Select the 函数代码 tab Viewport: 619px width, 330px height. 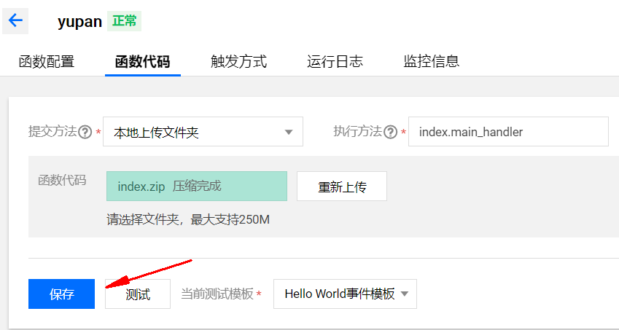click(142, 62)
